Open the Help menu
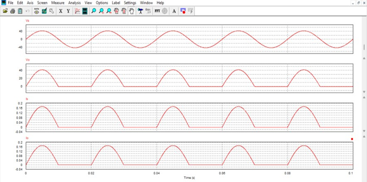 [x=160, y=3]
